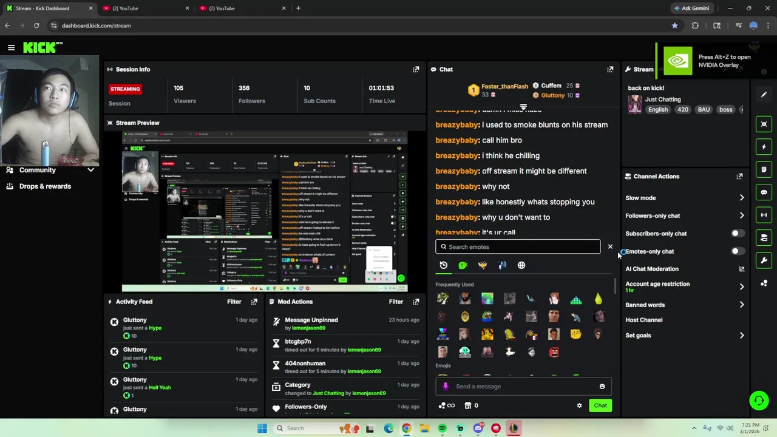777x437 pixels.
Task: Expand Followers-only chat options
Action: tap(742, 215)
